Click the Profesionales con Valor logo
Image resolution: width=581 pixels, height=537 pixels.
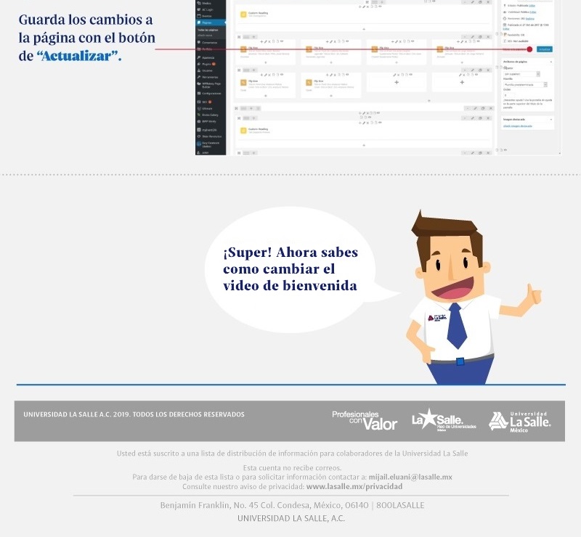click(x=365, y=420)
